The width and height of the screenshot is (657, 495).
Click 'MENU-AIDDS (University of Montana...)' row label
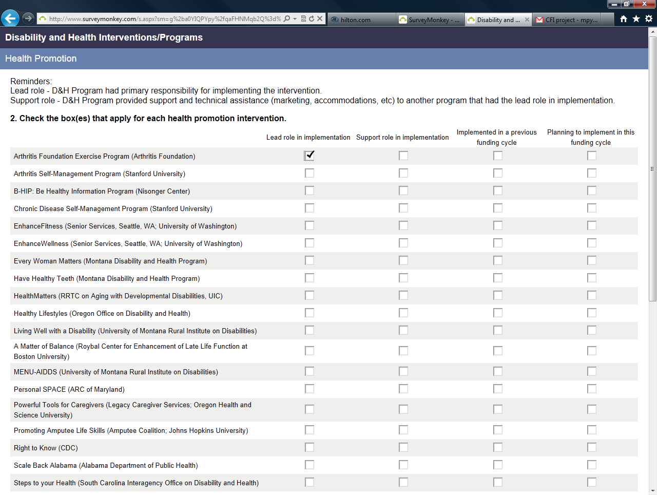coord(116,372)
